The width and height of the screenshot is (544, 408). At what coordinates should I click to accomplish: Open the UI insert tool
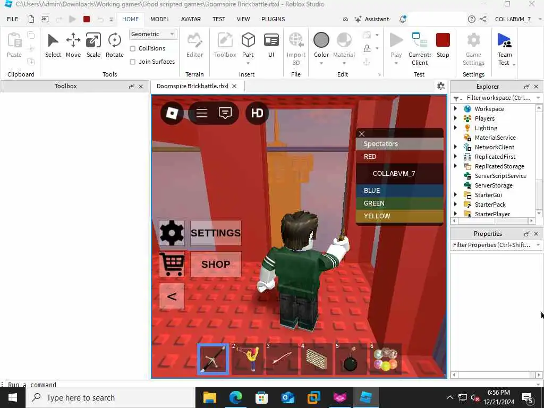[x=271, y=45]
